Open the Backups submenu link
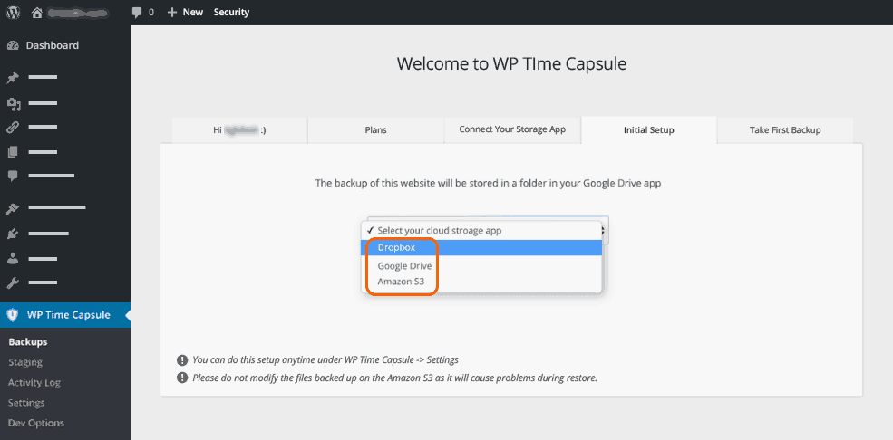Image resolution: width=893 pixels, height=440 pixels. (x=28, y=342)
